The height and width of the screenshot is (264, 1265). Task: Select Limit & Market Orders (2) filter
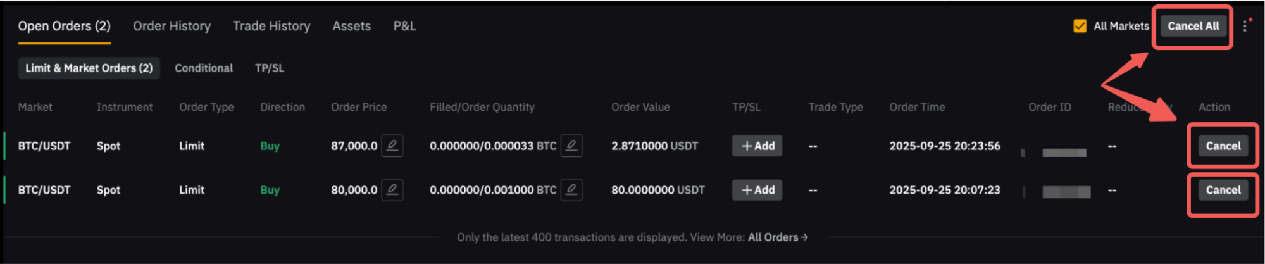pos(89,68)
